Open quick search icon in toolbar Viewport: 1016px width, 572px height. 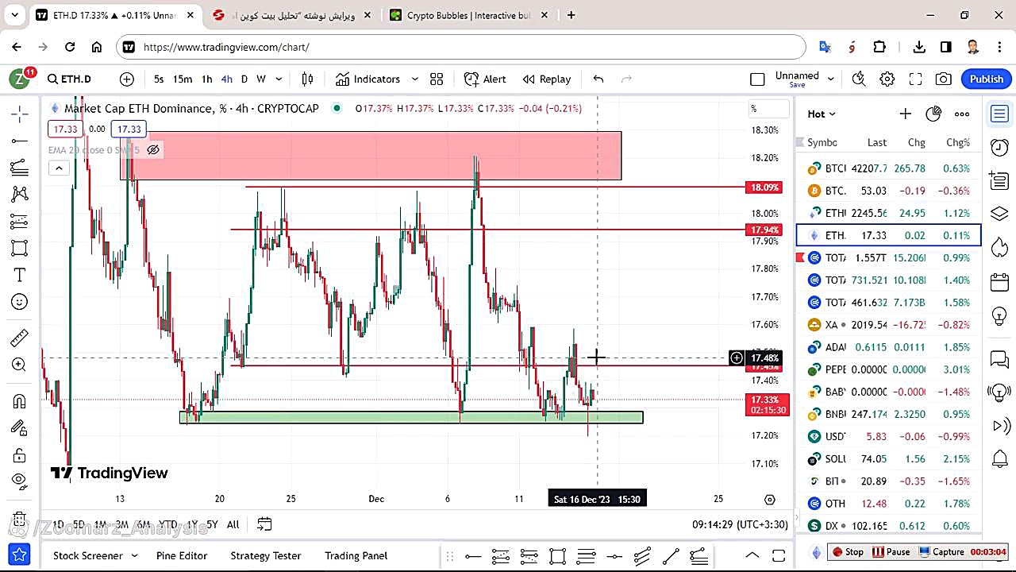coord(859,79)
